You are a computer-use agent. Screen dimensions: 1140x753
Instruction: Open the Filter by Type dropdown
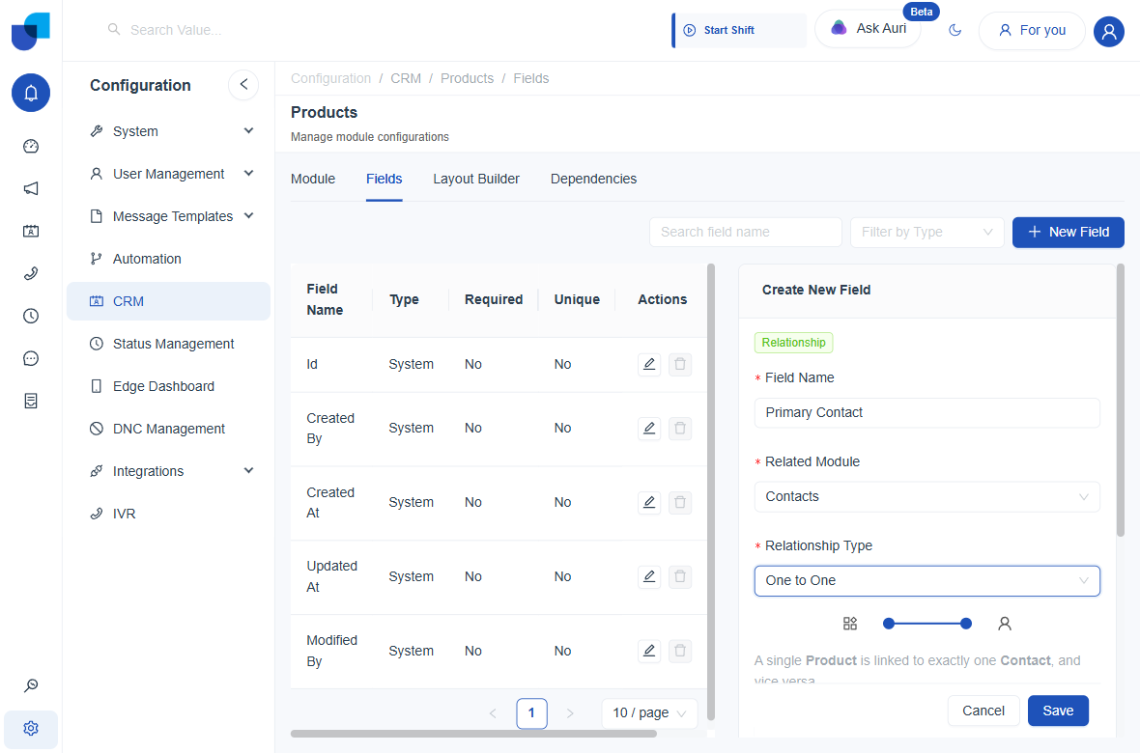point(927,232)
